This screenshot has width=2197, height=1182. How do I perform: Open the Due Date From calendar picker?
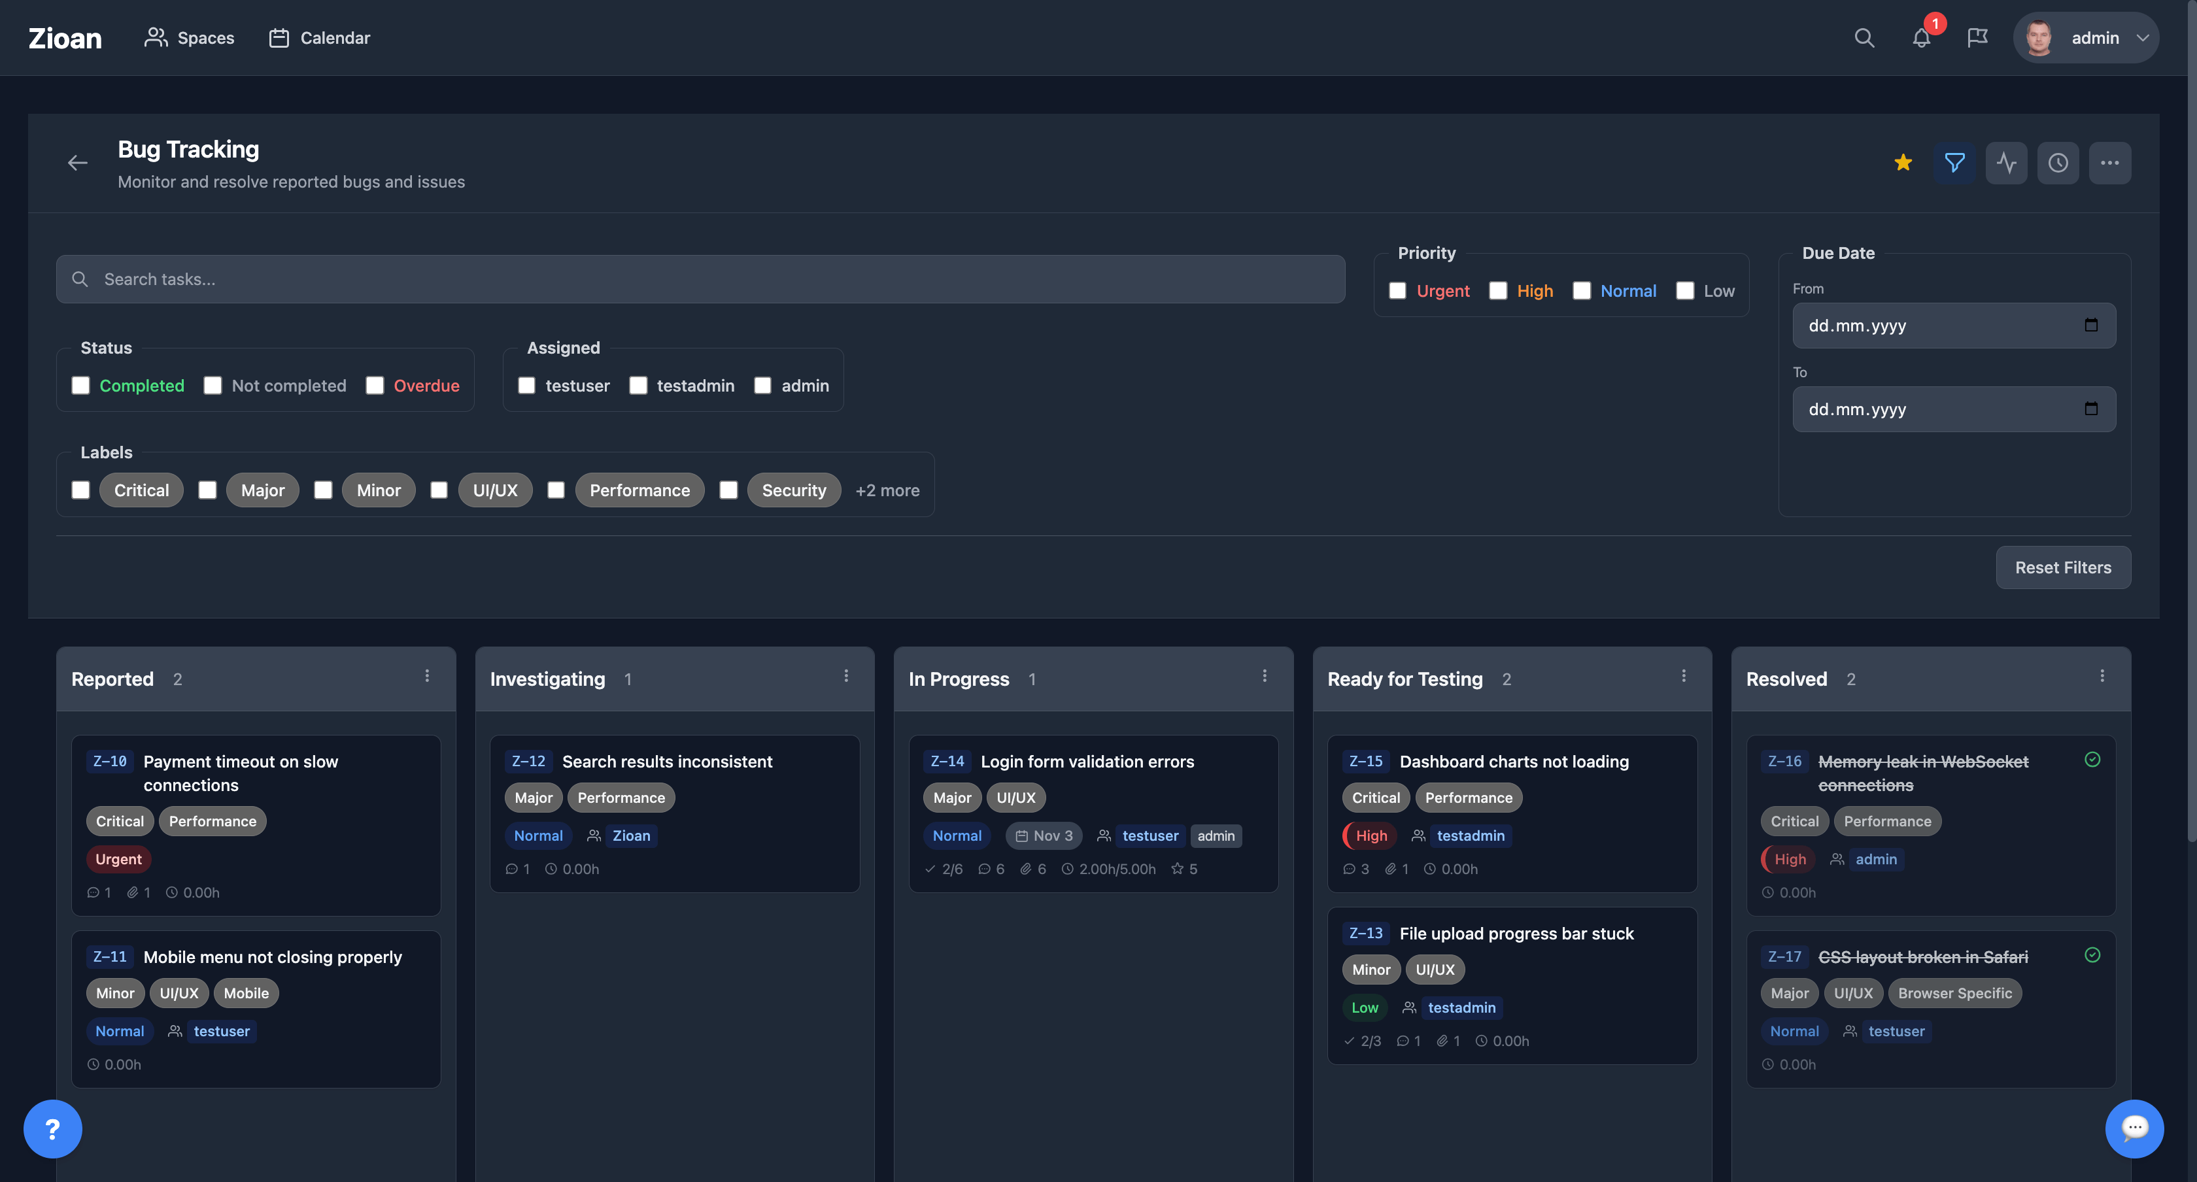coord(2090,325)
